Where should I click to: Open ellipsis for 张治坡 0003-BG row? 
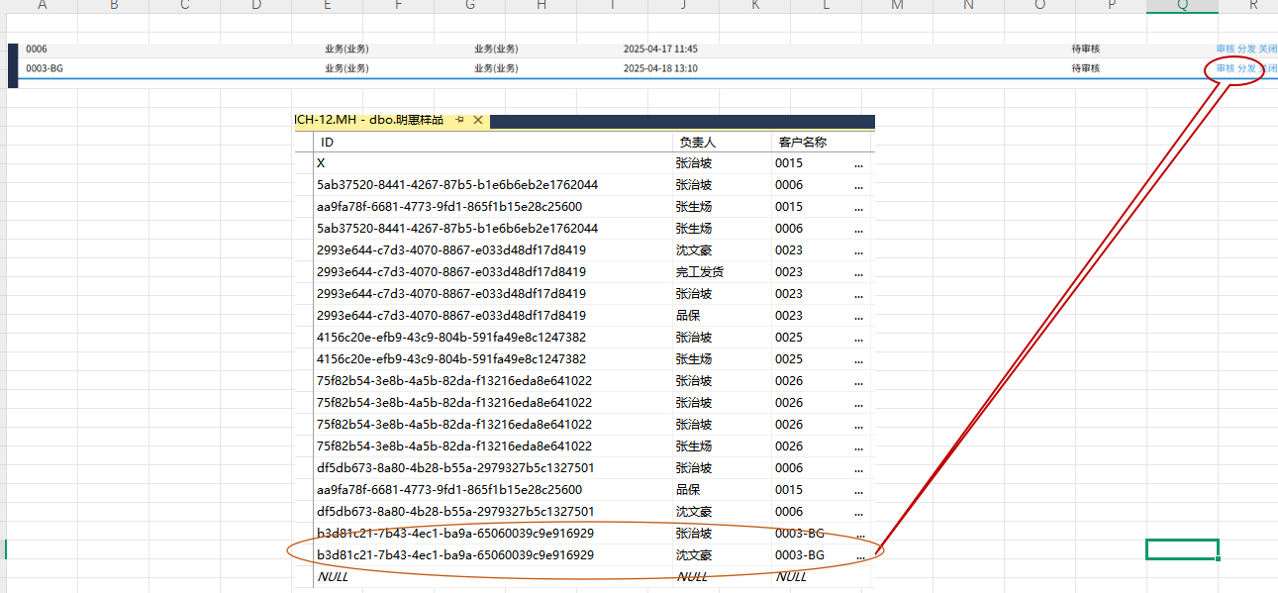[858, 534]
